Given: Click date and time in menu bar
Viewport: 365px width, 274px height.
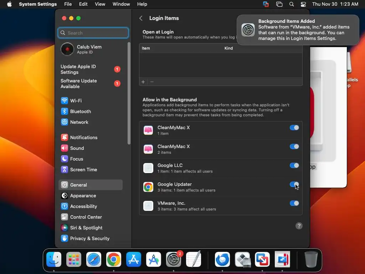Looking at the screenshot, I should tap(335, 4).
